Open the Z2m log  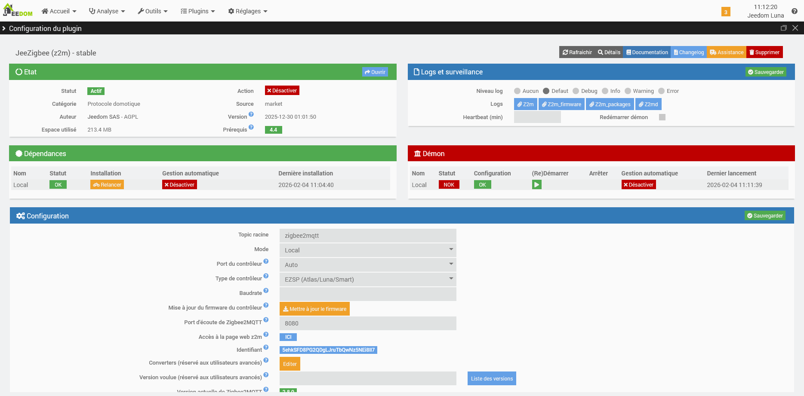coord(525,104)
